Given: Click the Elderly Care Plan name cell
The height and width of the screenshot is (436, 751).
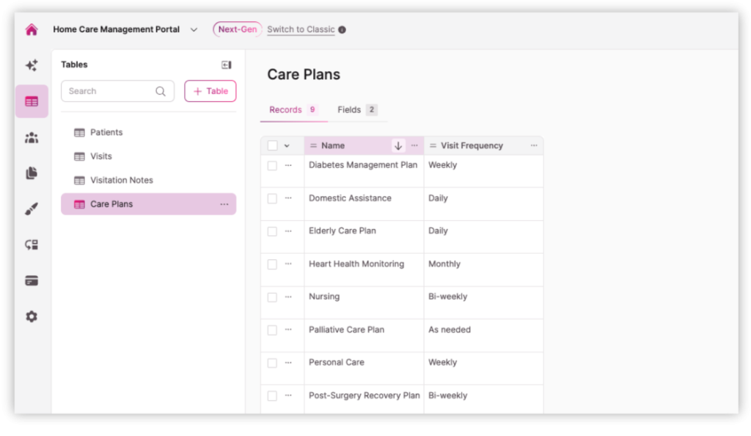Looking at the screenshot, I should point(364,236).
